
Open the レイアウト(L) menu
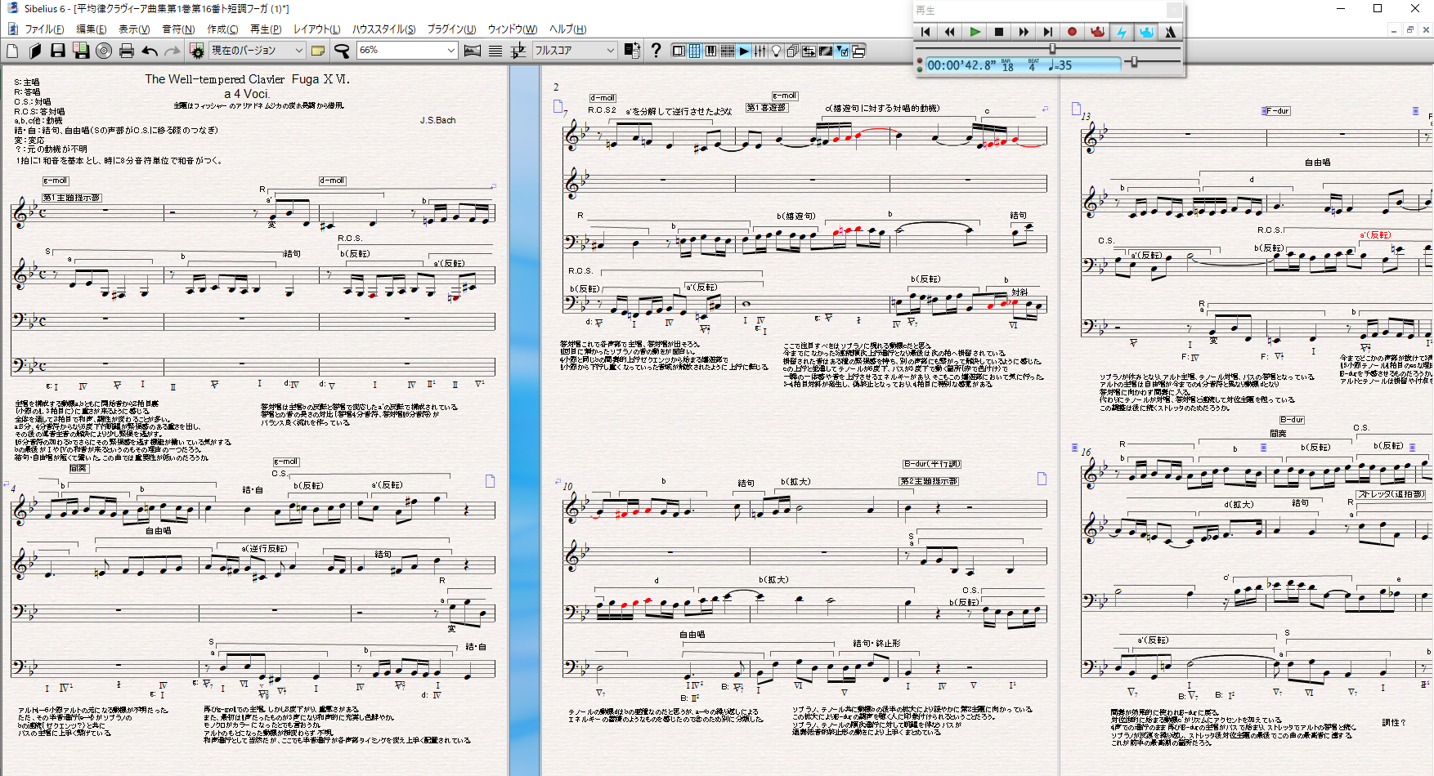coord(317,29)
